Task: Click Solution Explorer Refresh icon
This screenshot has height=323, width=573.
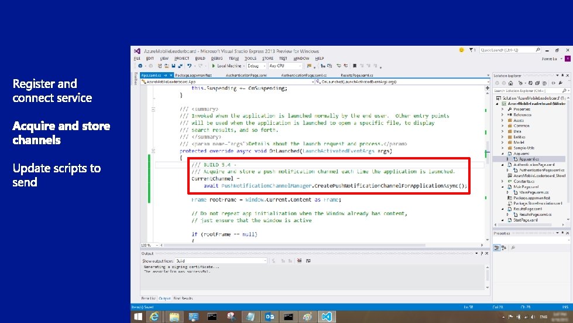Action: [x=531, y=83]
